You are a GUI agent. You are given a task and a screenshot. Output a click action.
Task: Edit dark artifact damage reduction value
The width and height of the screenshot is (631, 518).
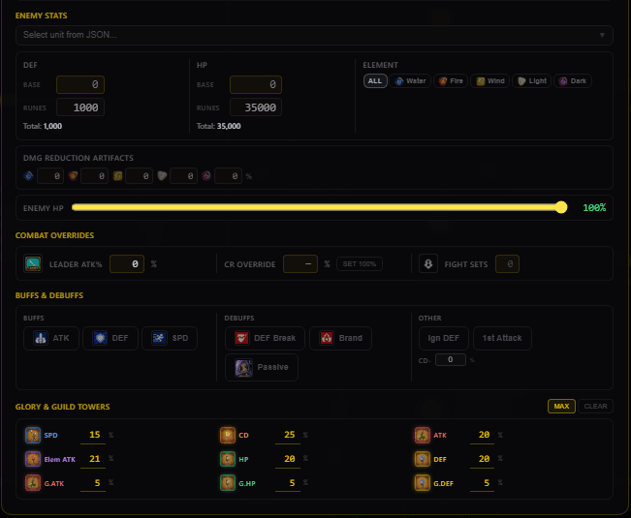click(x=228, y=175)
